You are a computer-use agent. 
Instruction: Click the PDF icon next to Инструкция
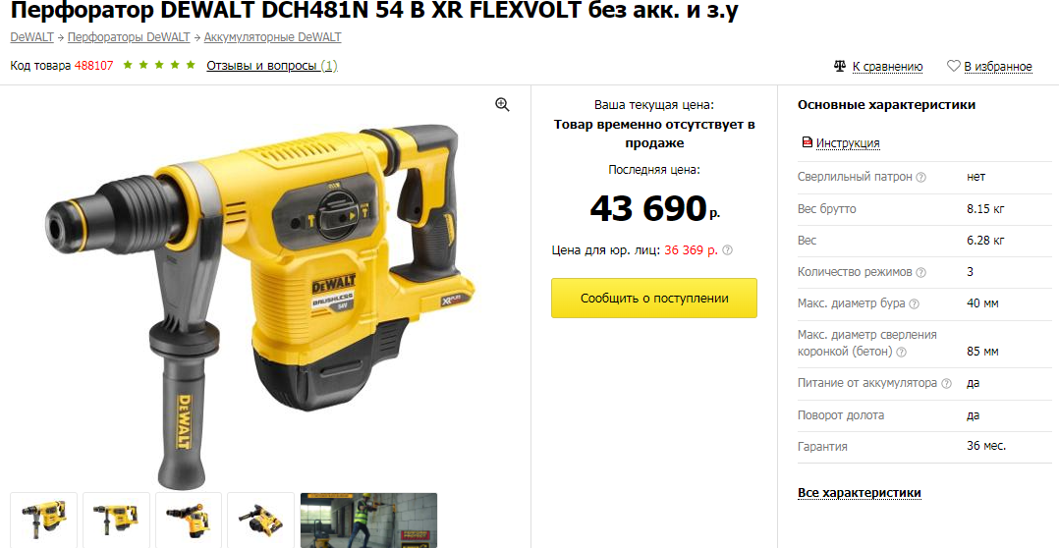tap(807, 142)
